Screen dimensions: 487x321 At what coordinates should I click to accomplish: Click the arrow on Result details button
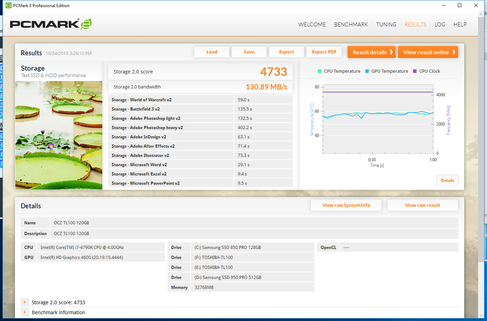coord(391,52)
